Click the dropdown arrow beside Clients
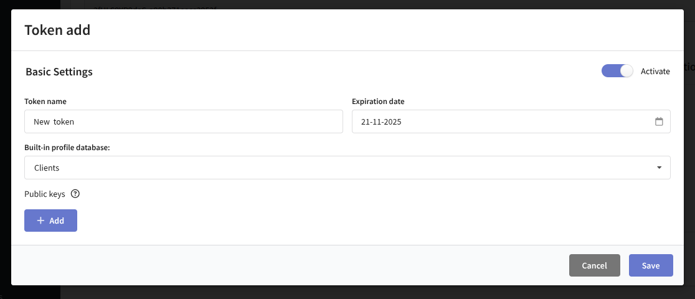This screenshot has height=299, width=695. coord(659,168)
